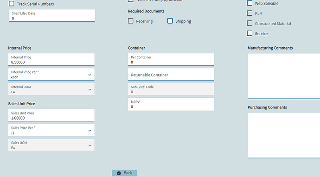Screen dimensions: 320x177
Task: Select the PLM checkbox
Action: [x=250, y=13]
